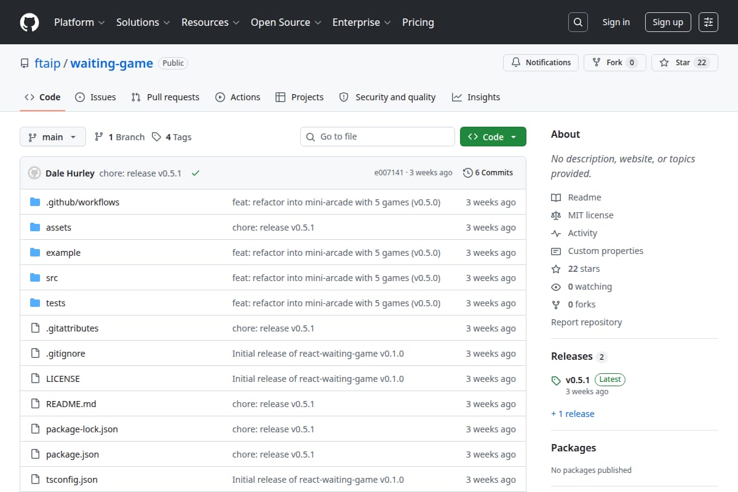The width and height of the screenshot is (738, 492).
Task: Open Readme book icon in About
Action: pyautogui.click(x=556, y=197)
